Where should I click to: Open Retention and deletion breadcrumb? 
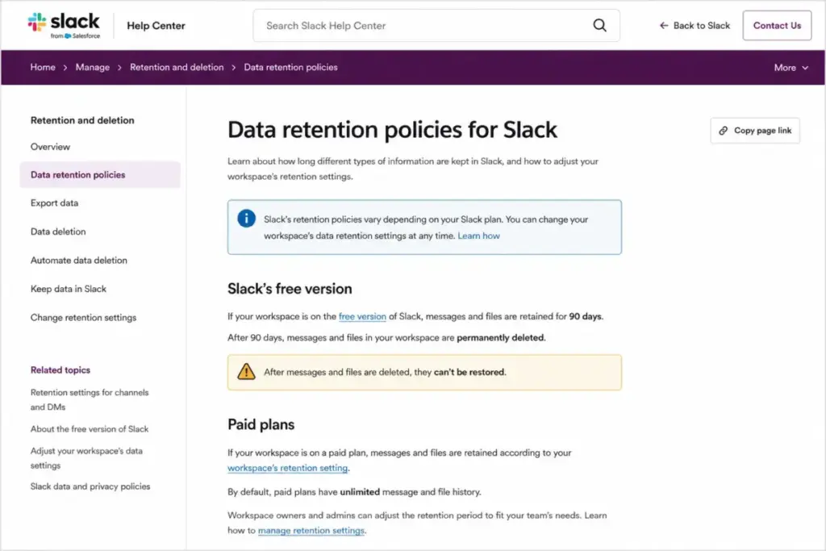pyautogui.click(x=177, y=68)
